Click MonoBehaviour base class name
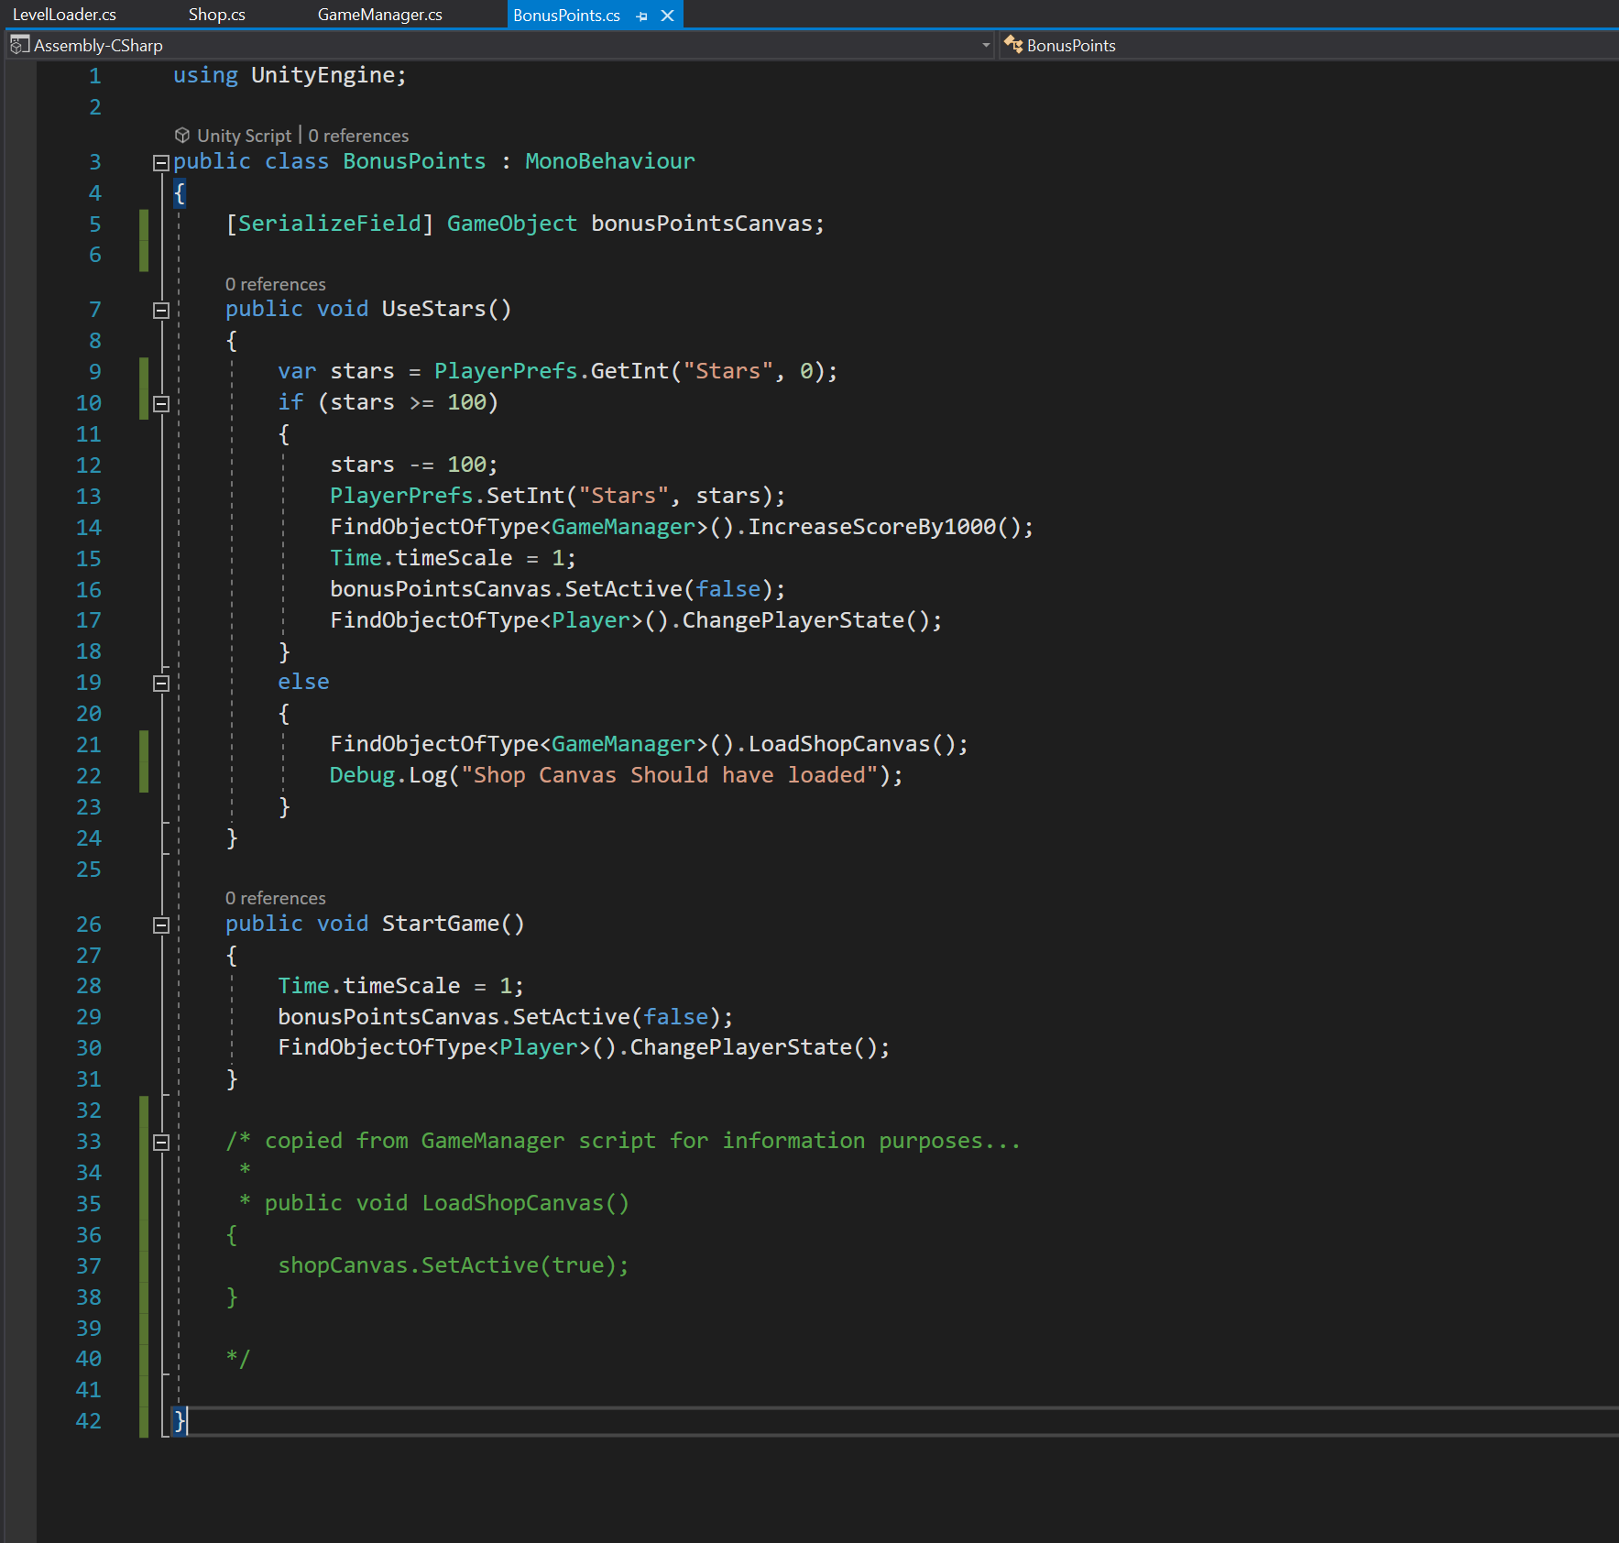Image resolution: width=1619 pixels, height=1543 pixels. 609,161
